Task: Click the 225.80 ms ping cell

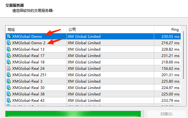Action: point(167,81)
